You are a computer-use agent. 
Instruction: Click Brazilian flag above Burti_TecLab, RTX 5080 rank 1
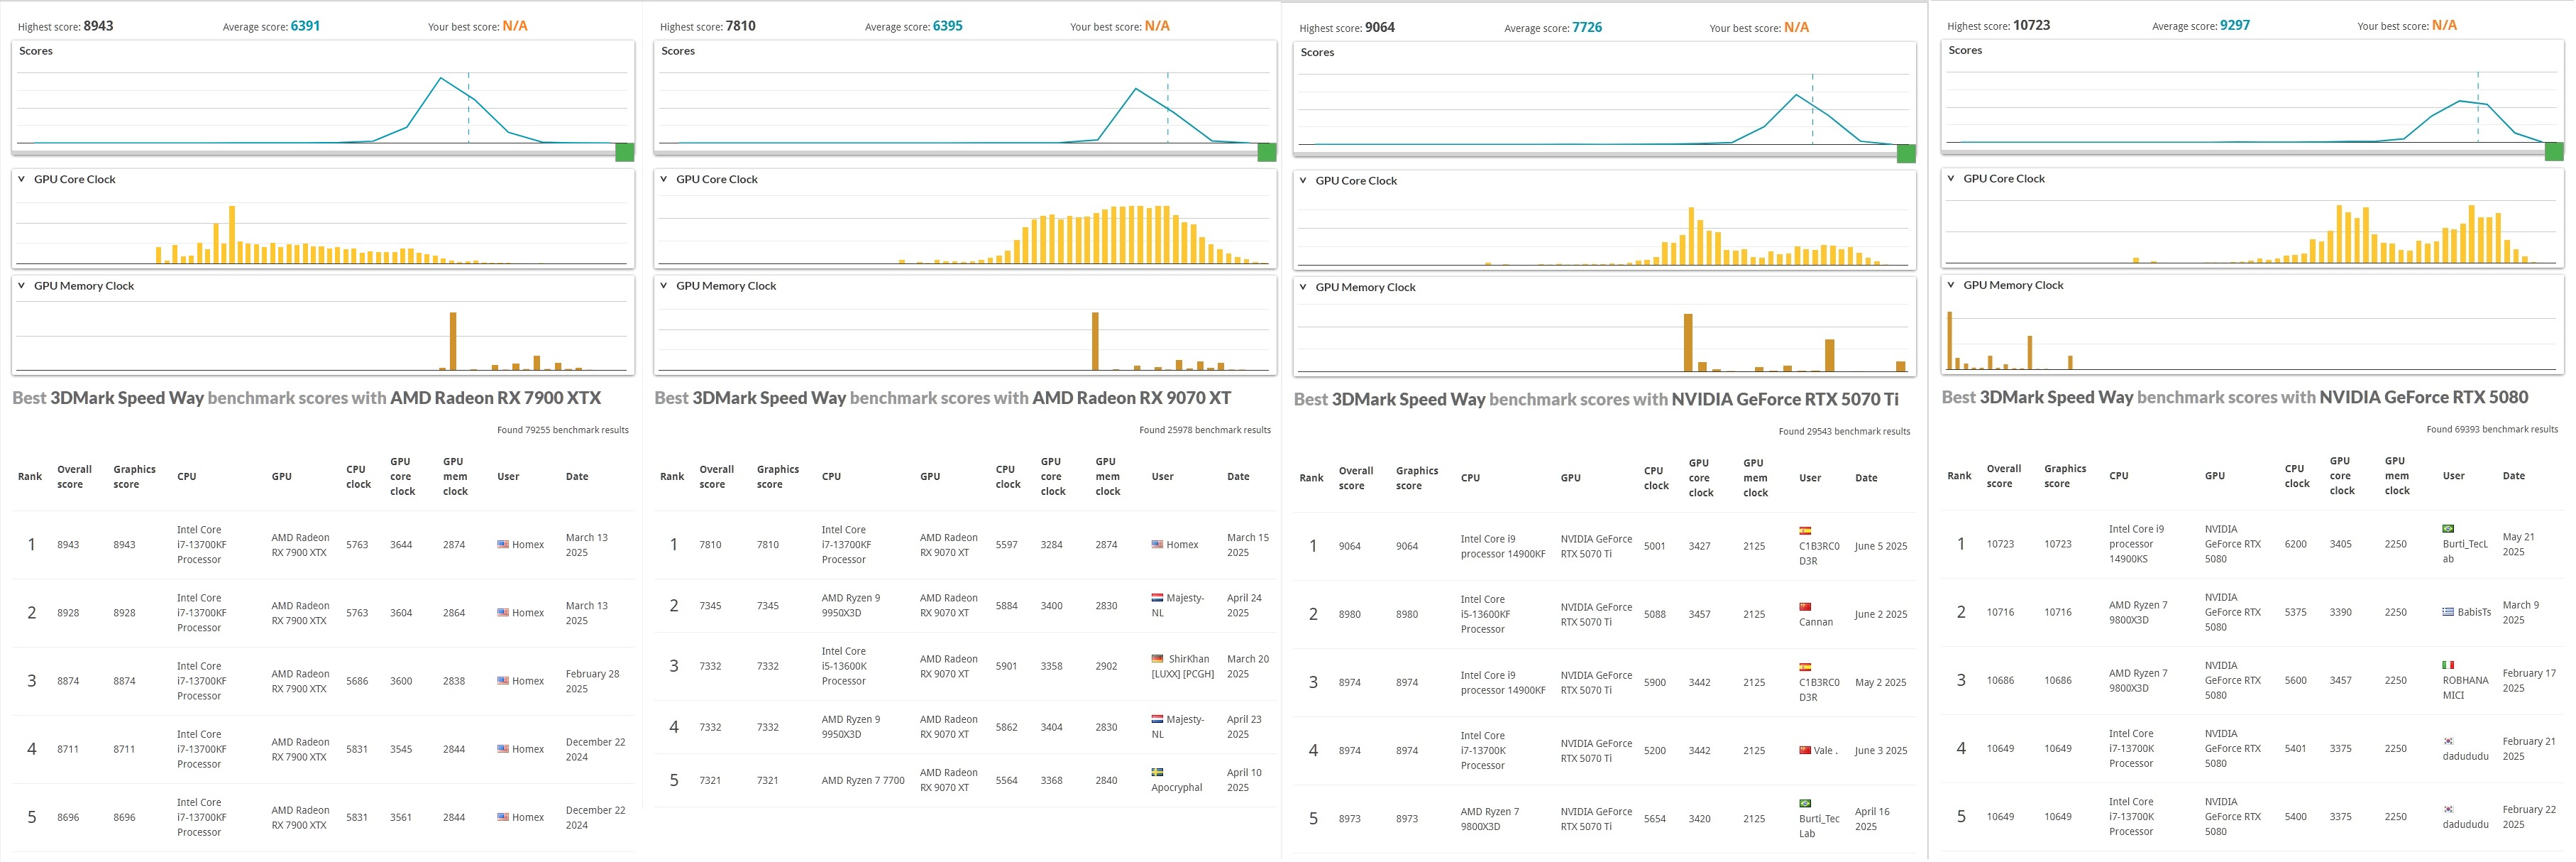pos(2448,529)
